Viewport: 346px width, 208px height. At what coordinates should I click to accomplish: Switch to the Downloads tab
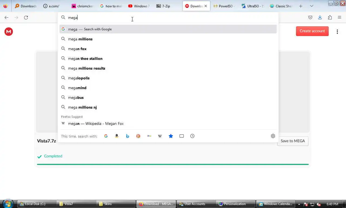26,6
